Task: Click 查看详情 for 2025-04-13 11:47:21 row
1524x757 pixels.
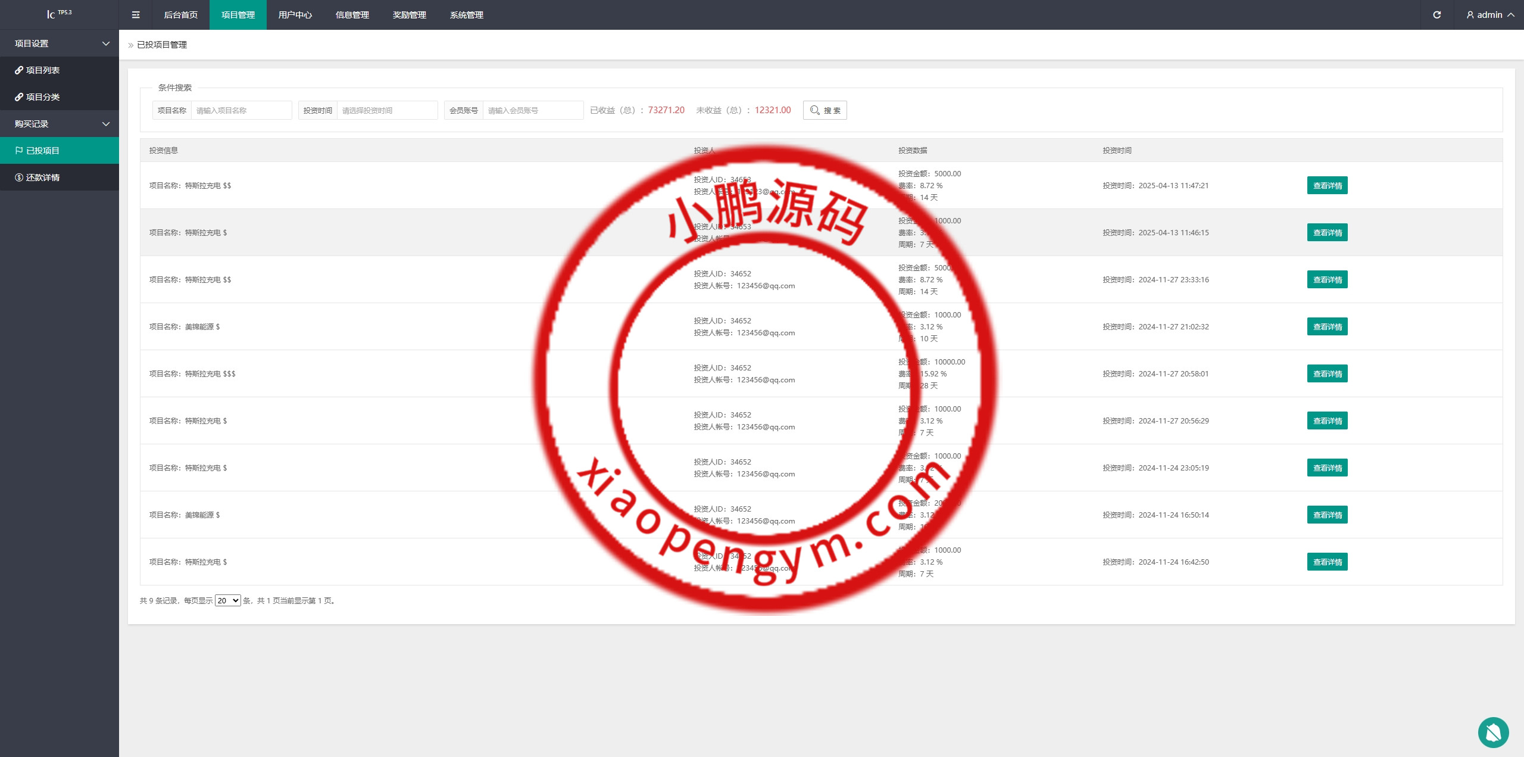Action: click(x=1327, y=185)
